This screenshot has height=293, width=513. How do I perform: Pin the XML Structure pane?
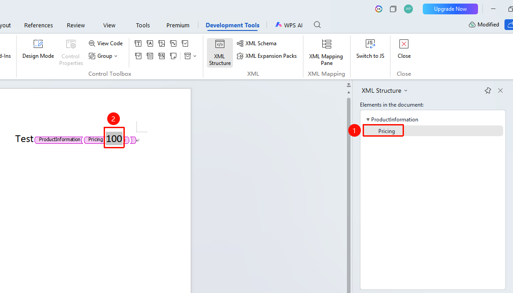(x=488, y=90)
